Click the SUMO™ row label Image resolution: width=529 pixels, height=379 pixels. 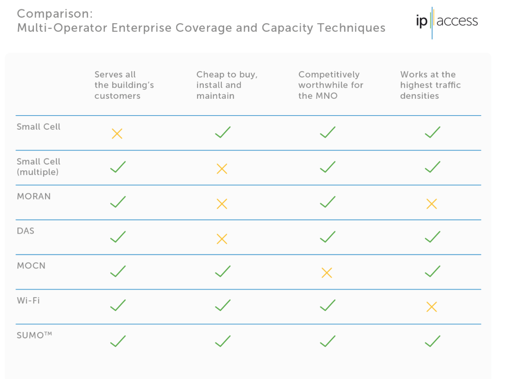click(34, 335)
